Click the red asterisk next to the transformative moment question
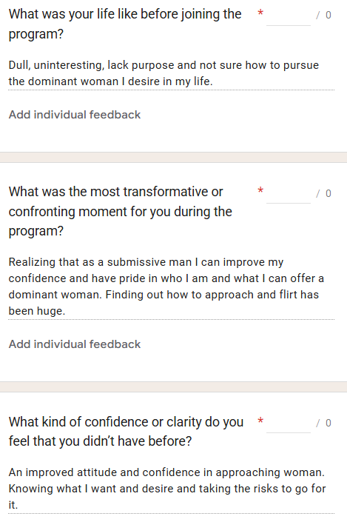 260,191
